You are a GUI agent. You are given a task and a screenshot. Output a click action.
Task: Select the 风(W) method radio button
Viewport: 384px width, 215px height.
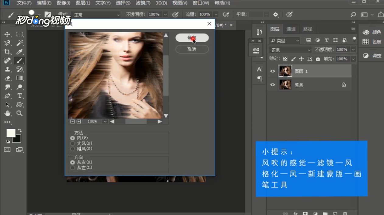pyautogui.click(x=72, y=138)
